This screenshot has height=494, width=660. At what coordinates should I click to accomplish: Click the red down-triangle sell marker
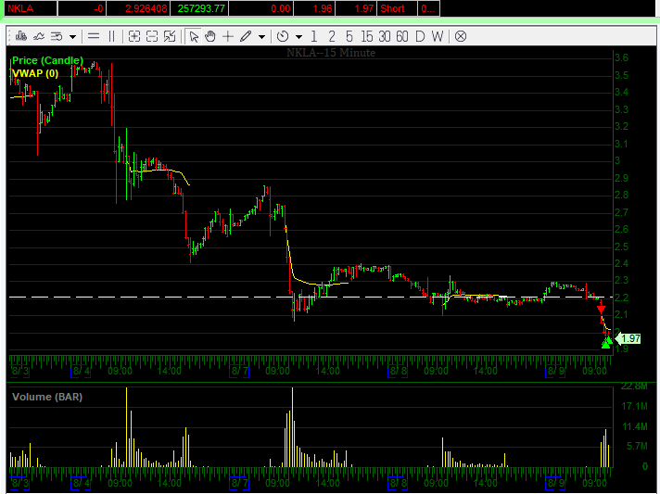coord(601,310)
